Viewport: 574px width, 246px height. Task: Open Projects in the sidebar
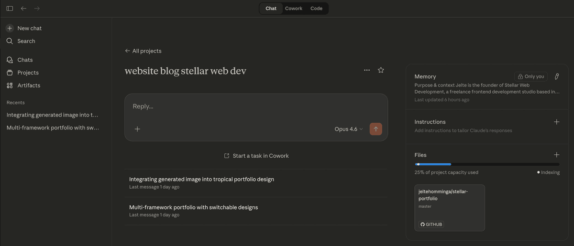pos(22,73)
